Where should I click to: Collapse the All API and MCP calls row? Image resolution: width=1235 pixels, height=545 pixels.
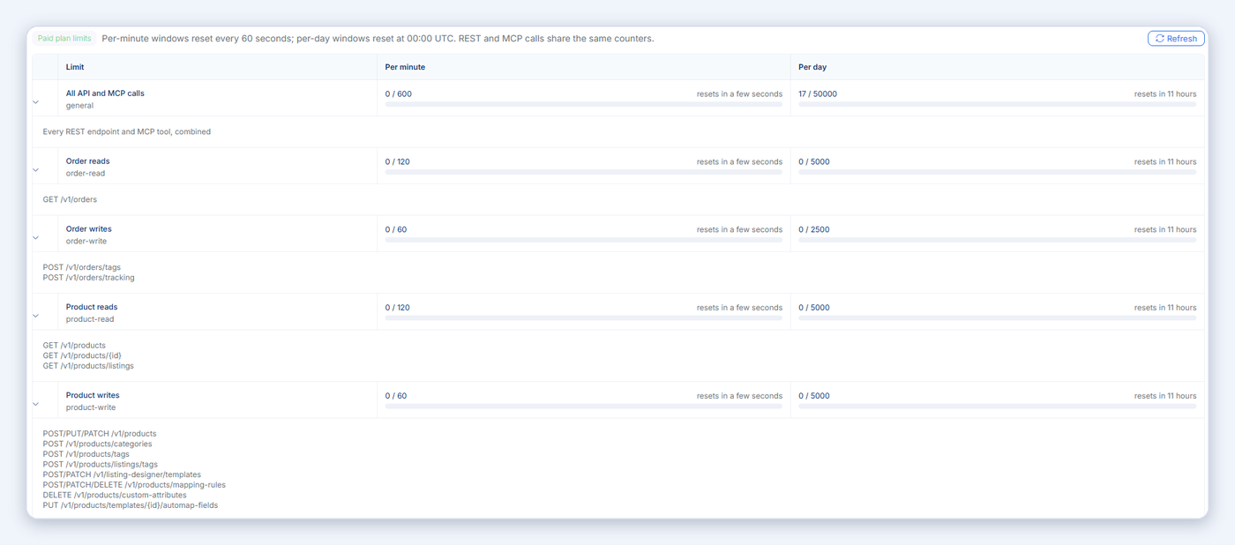pyautogui.click(x=36, y=102)
